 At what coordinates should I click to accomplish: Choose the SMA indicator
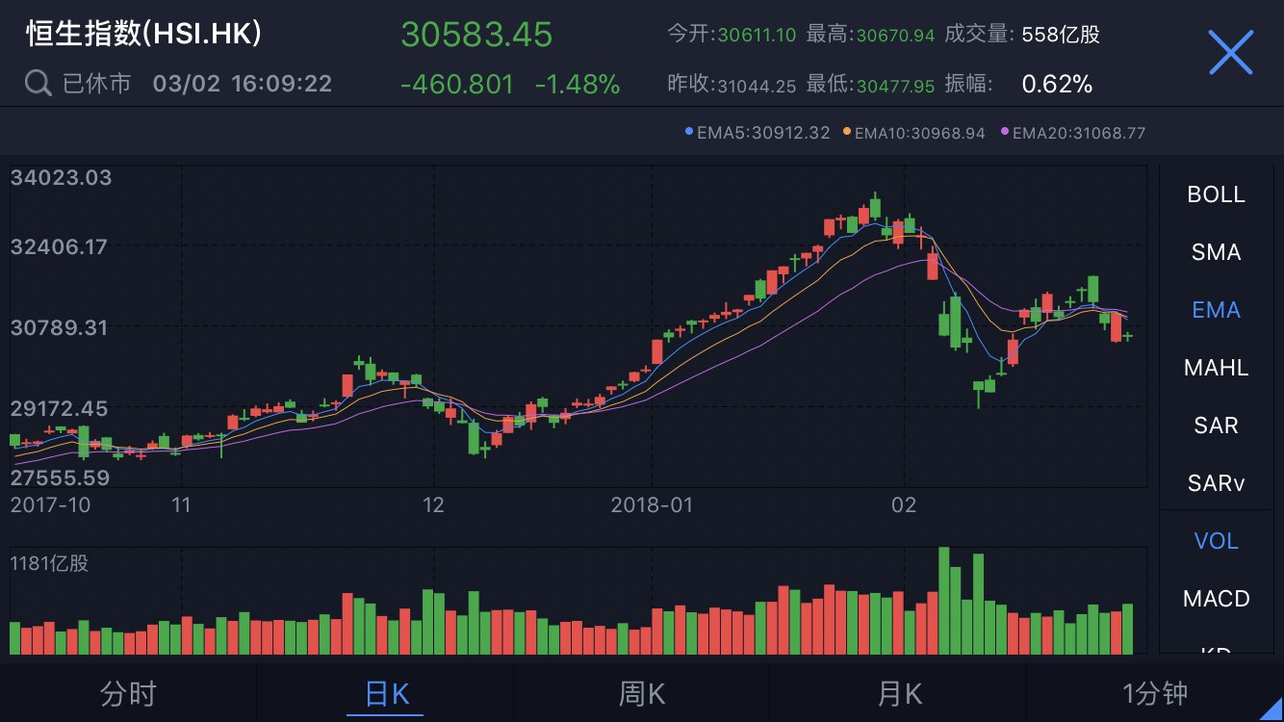(1217, 252)
